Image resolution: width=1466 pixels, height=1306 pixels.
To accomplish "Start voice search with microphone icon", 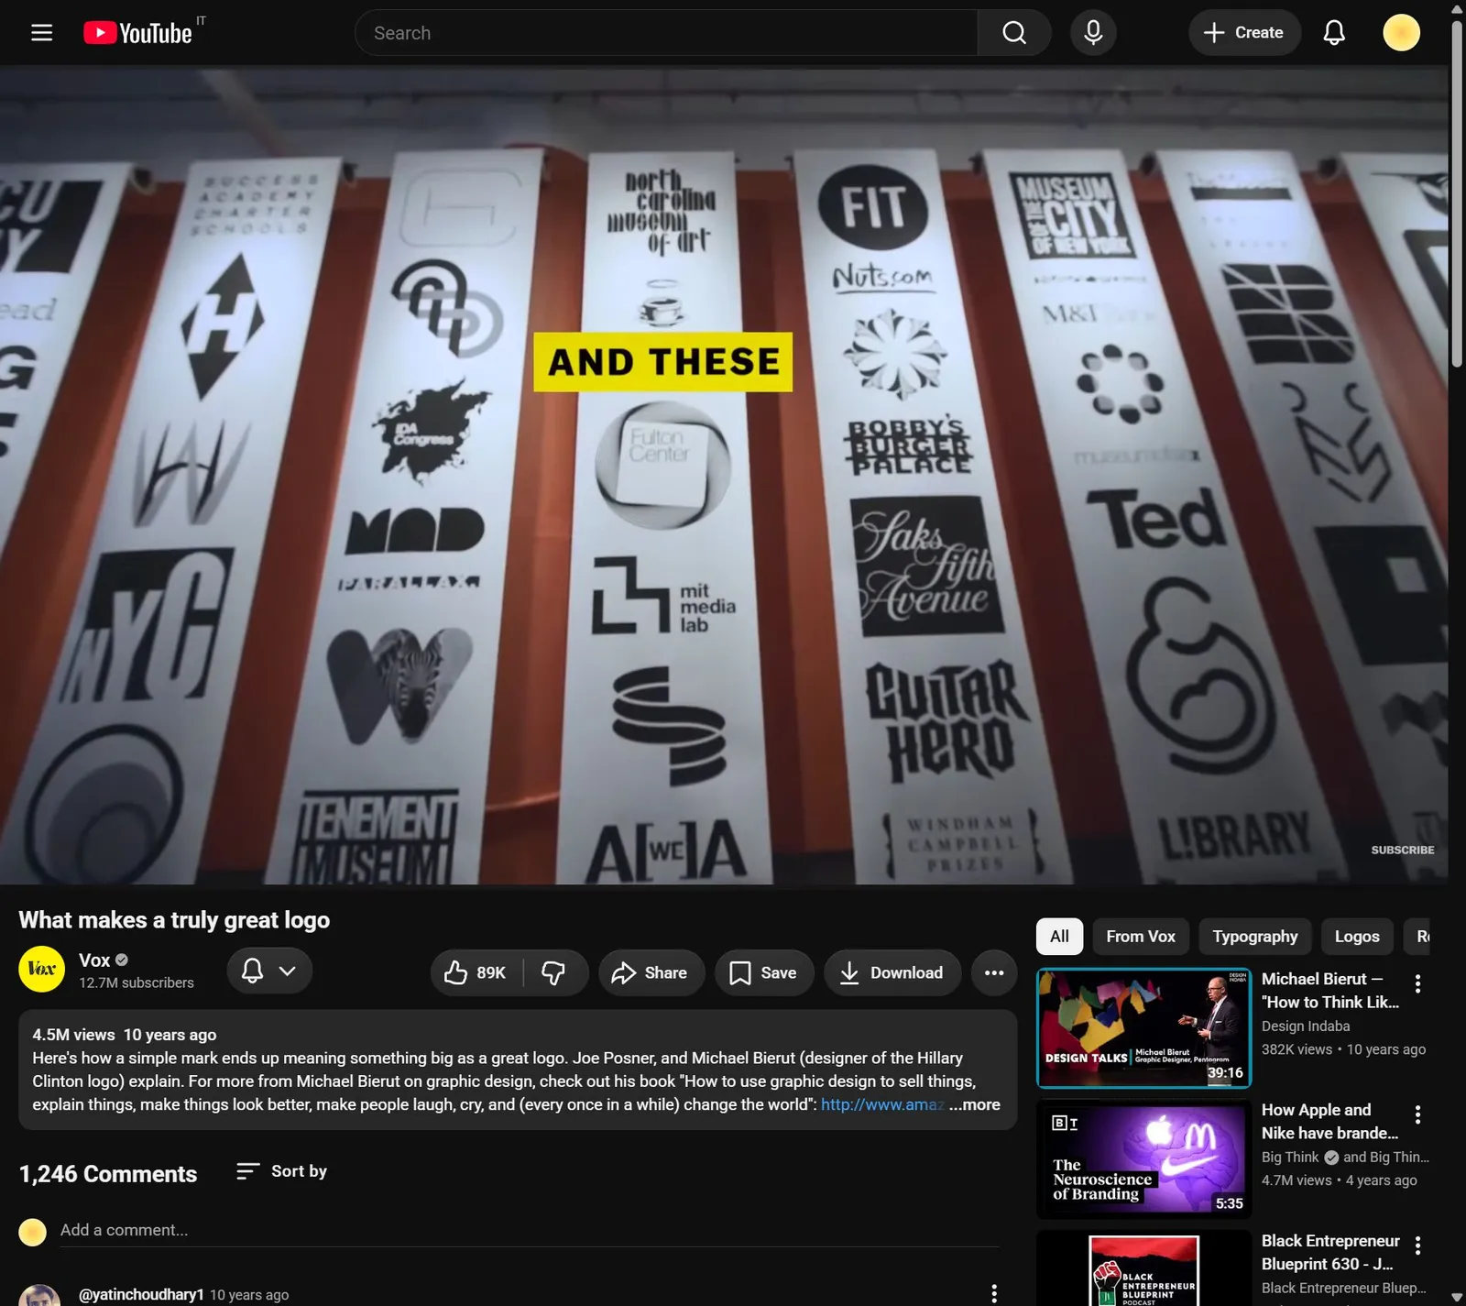I will click(x=1093, y=33).
